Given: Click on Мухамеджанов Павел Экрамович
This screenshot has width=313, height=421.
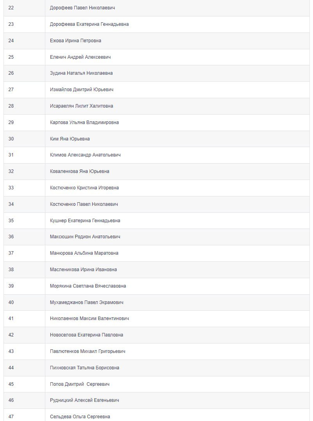Looking at the screenshot, I should coord(87,302).
